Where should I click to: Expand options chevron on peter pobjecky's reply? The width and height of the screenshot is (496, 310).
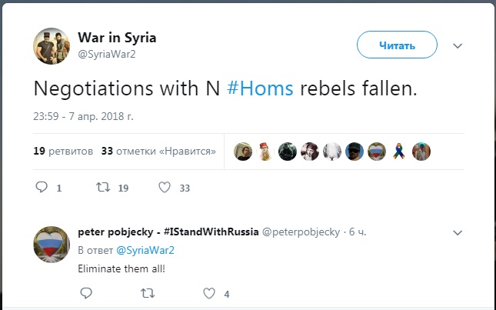point(458,232)
